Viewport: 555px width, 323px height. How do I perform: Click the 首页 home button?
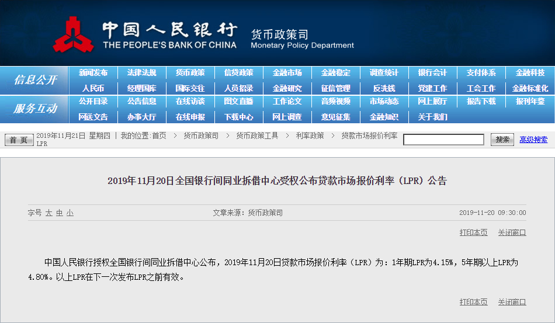(19, 140)
